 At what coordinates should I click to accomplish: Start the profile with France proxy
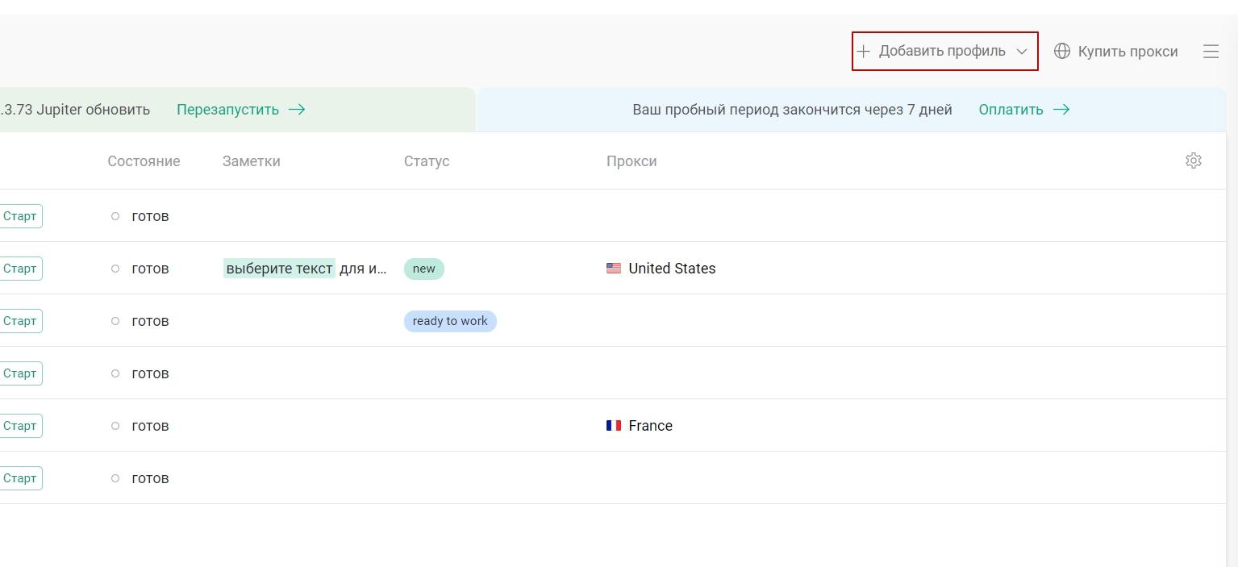click(x=19, y=426)
